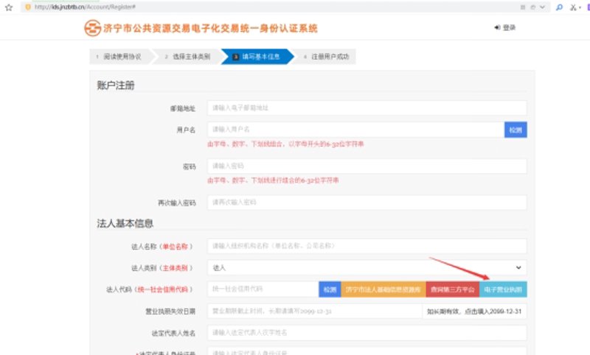
Task: Click the 法定代表人姓名 input field
Action: (x=367, y=333)
